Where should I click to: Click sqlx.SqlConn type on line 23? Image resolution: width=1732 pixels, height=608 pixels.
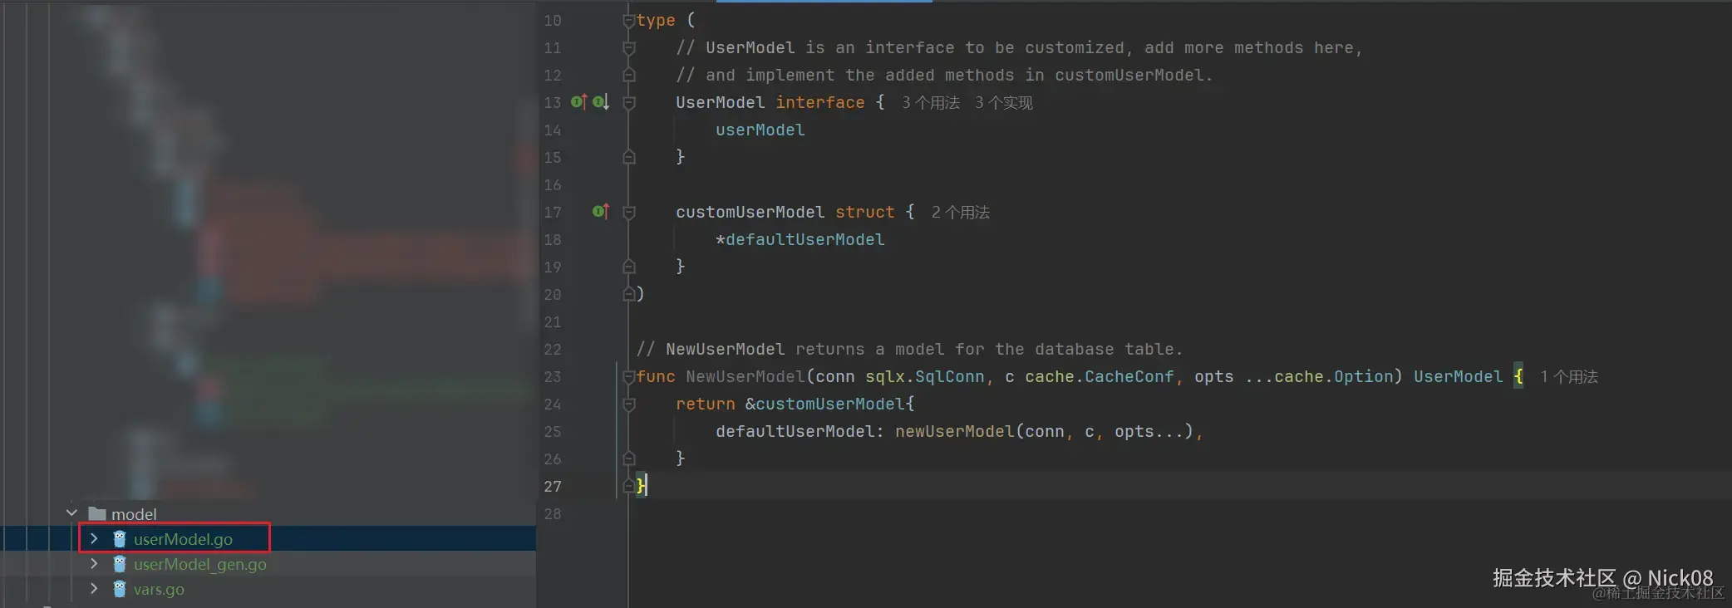tap(925, 376)
